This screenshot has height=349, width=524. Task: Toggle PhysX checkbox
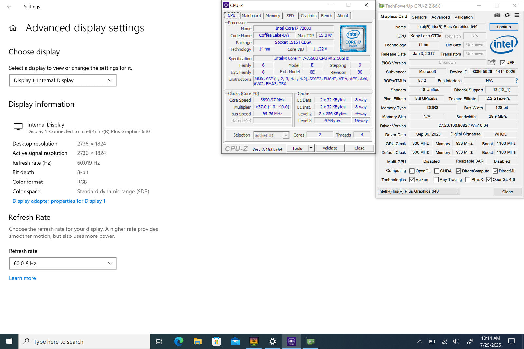coord(468,180)
